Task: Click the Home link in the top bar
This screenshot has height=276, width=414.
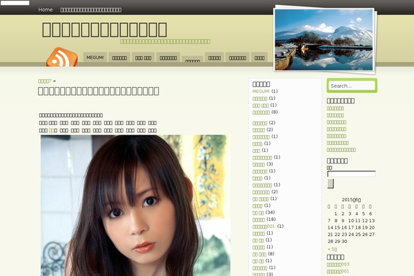Action: pos(46,10)
